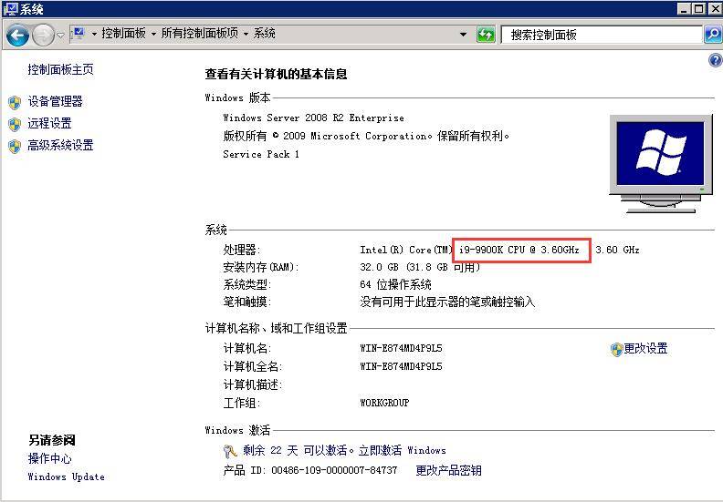This screenshot has width=723, height=502.
Task: Click the 更改设置 link
Action: pyautogui.click(x=645, y=349)
